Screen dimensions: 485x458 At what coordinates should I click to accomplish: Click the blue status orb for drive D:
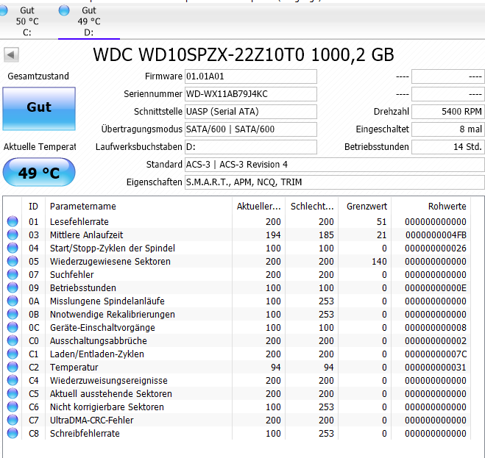pos(64,10)
